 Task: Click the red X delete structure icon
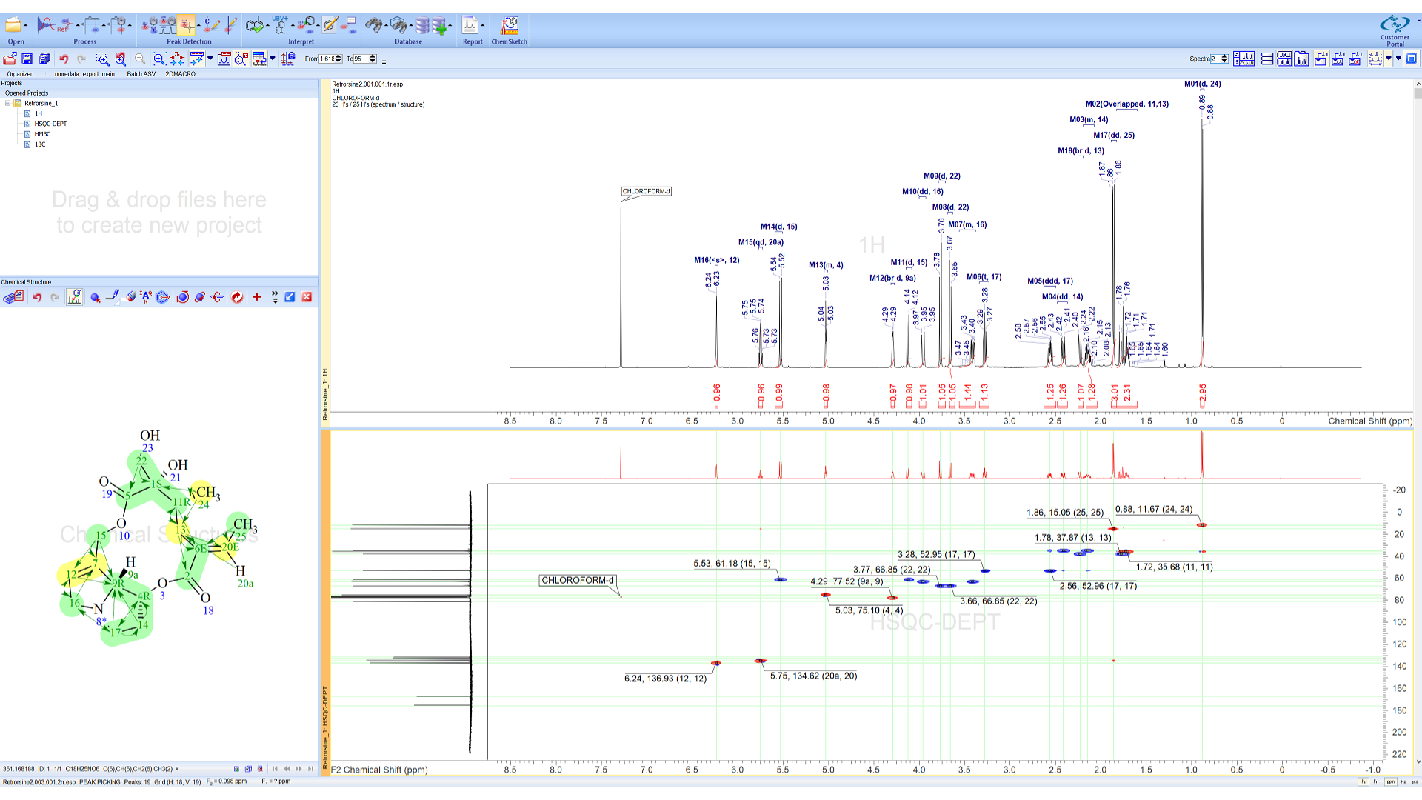pos(307,297)
